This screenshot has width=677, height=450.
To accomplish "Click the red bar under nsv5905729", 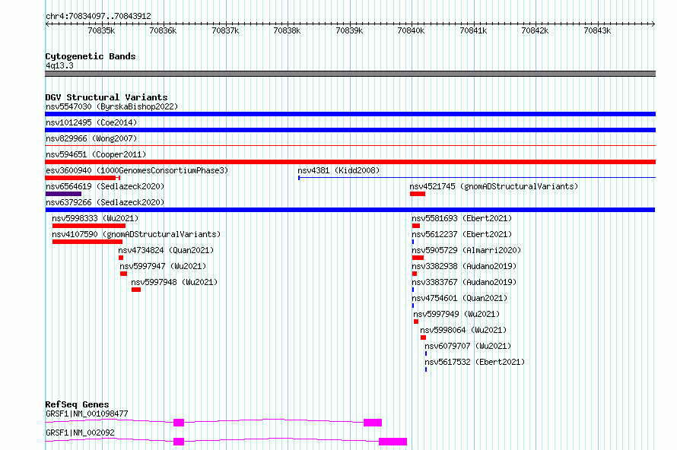I will tap(418, 258).
